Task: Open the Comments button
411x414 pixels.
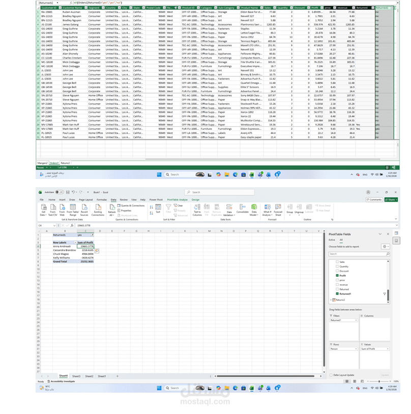Action: click(x=375, y=199)
